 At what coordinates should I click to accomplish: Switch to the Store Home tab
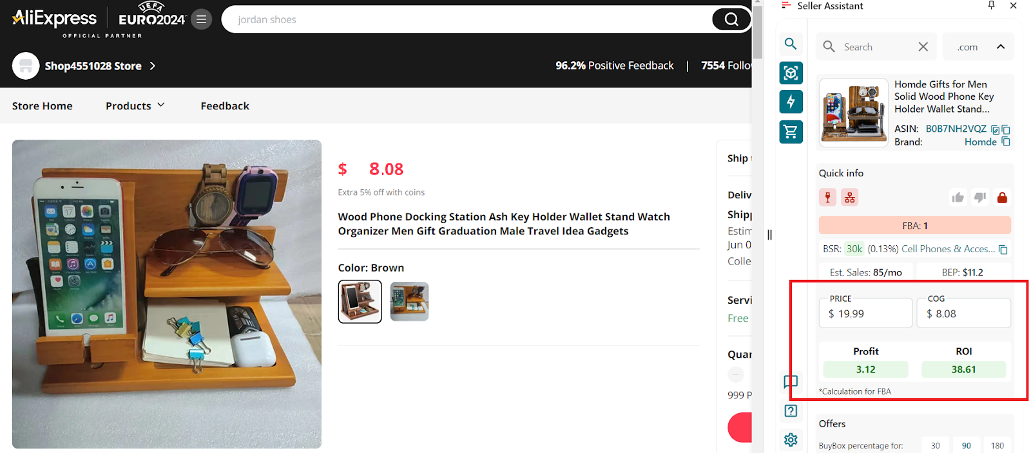42,106
